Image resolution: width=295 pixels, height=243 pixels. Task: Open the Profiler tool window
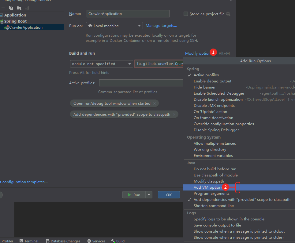pyautogui.click(x=7, y=241)
